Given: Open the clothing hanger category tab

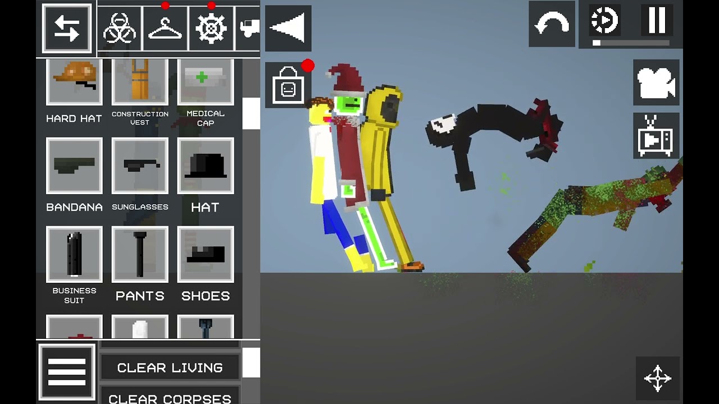Looking at the screenshot, I should tap(165, 28).
